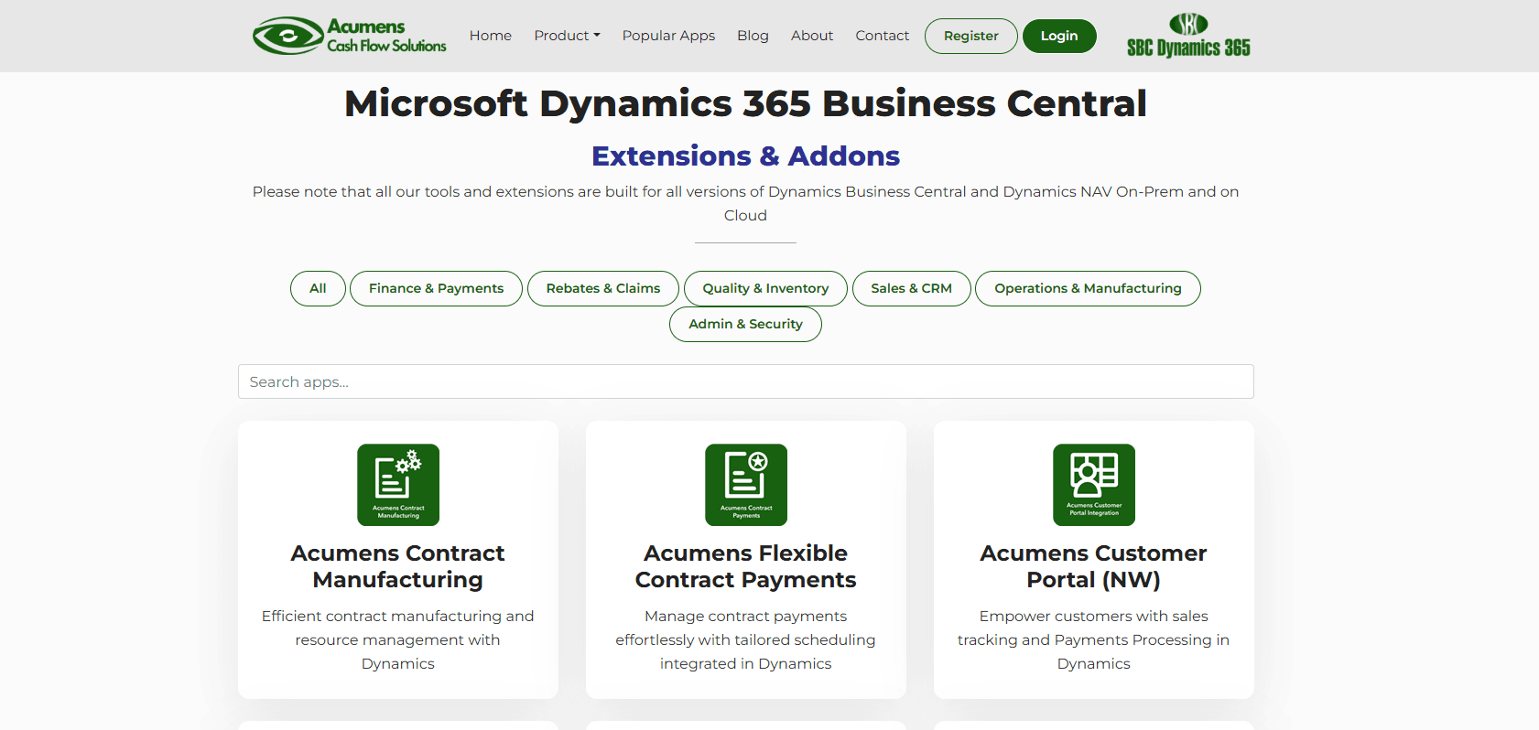The width and height of the screenshot is (1539, 730).
Task: Choose the Sales & CRM filter
Action: tap(912, 288)
